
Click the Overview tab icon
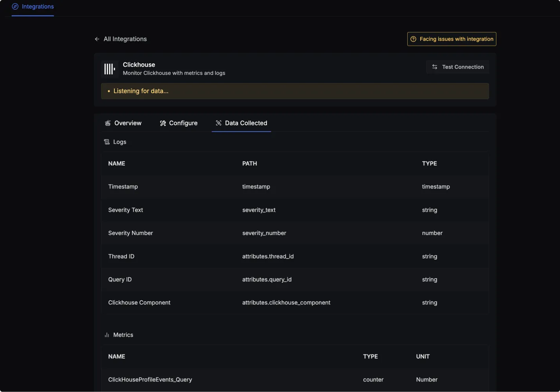(x=108, y=123)
